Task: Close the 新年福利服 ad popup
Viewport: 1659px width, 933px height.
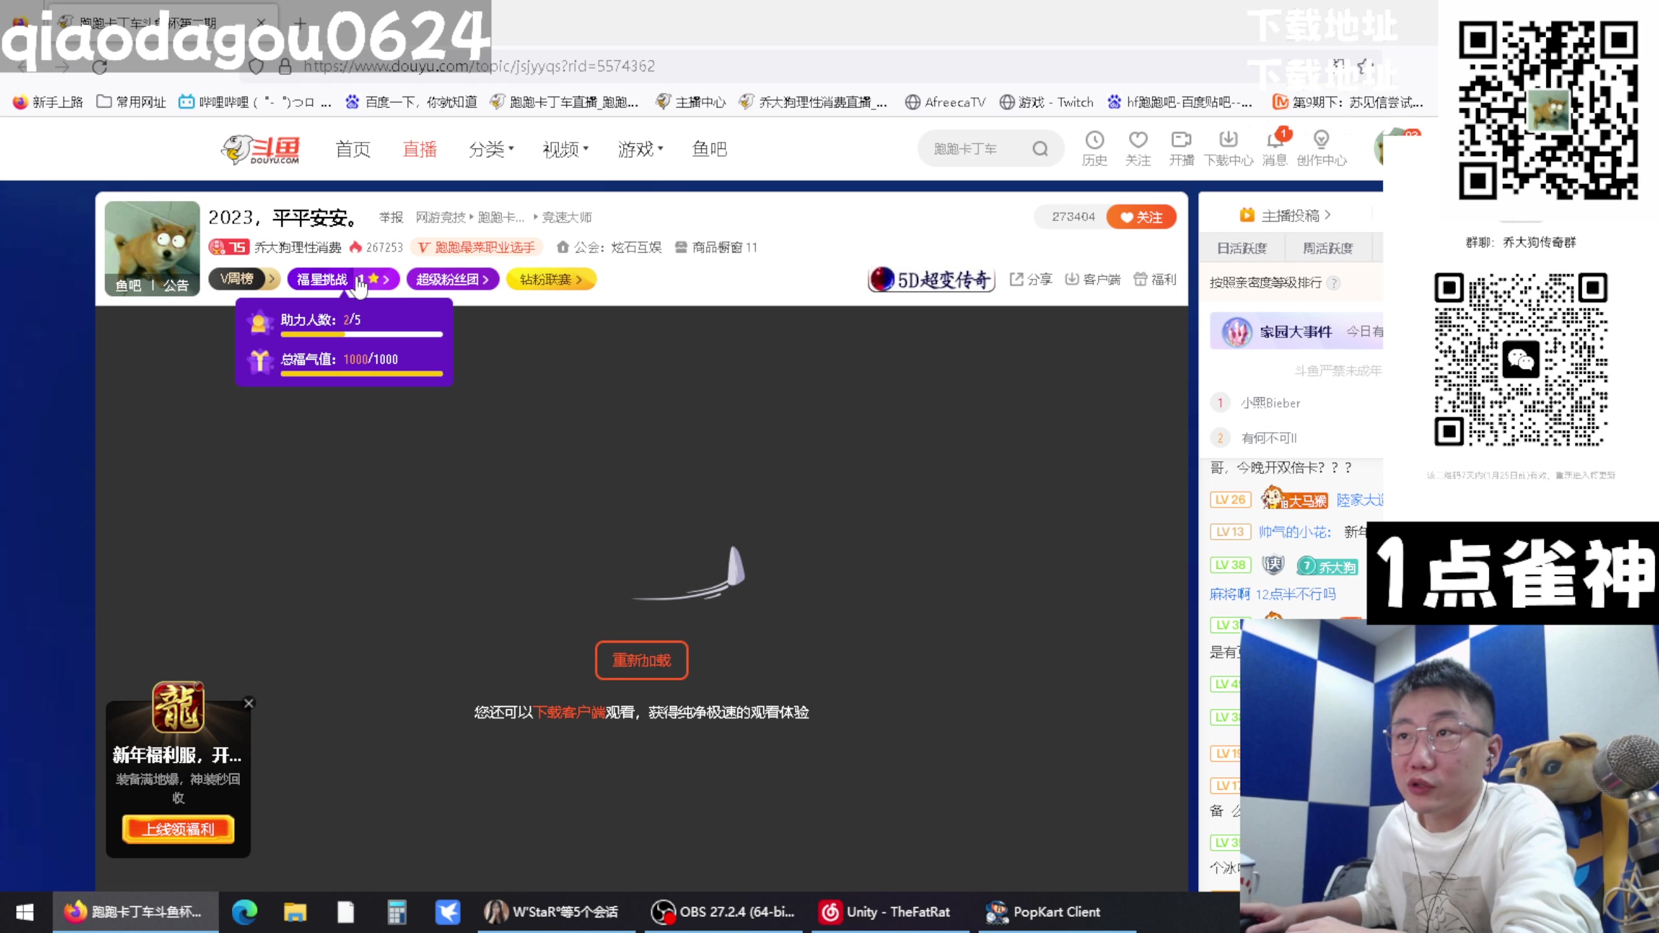Action: click(x=248, y=703)
